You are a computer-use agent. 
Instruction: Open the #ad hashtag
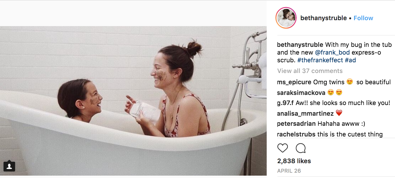350,60
